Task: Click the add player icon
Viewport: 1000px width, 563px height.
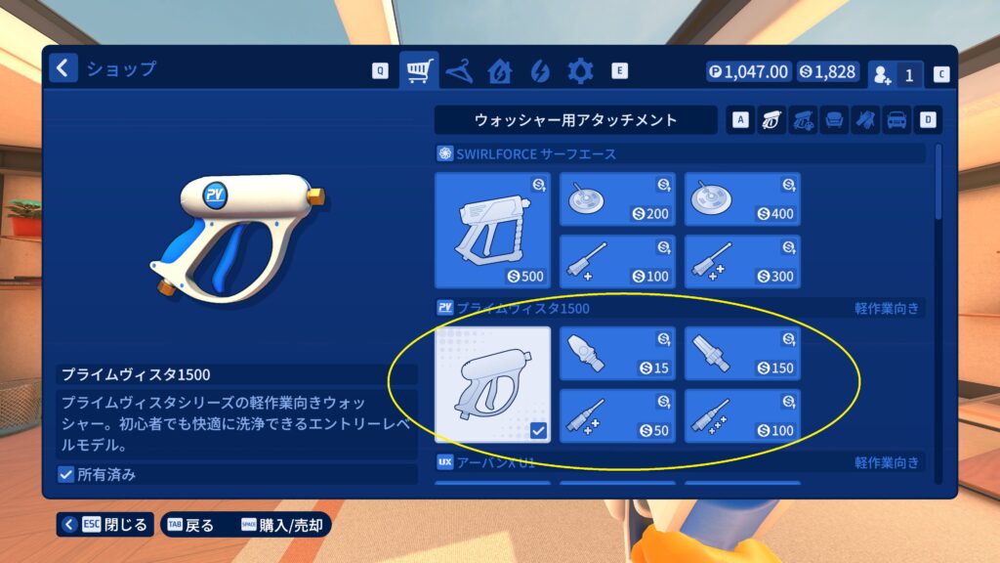Action: pos(882,75)
